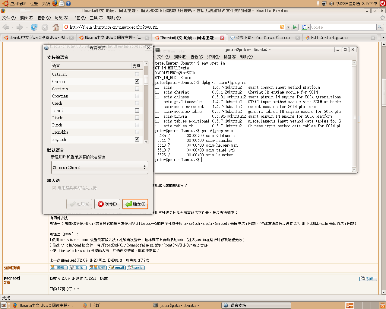Image resolution: width=386 pixels, height=309 pixels.
Task: Open the home page icon
Action: [x=56, y=27]
